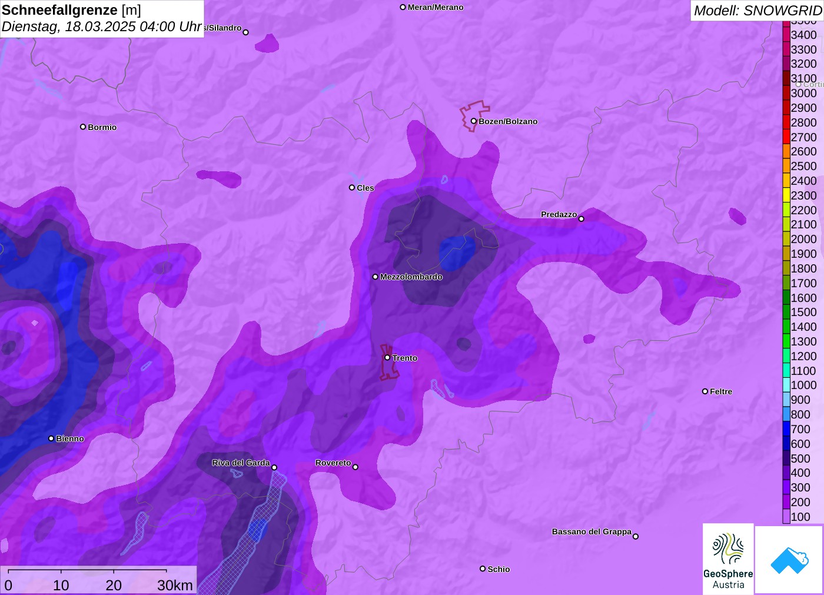Click the 400 purple legend swatch
This screenshot has width=824, height=595.
(786, 473)
